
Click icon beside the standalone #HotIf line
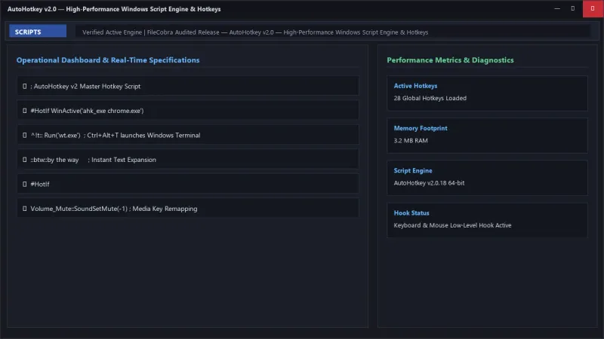(x=25, y=184)
